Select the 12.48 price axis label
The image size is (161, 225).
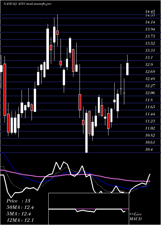pyautogui.click(x=150, y=79)
